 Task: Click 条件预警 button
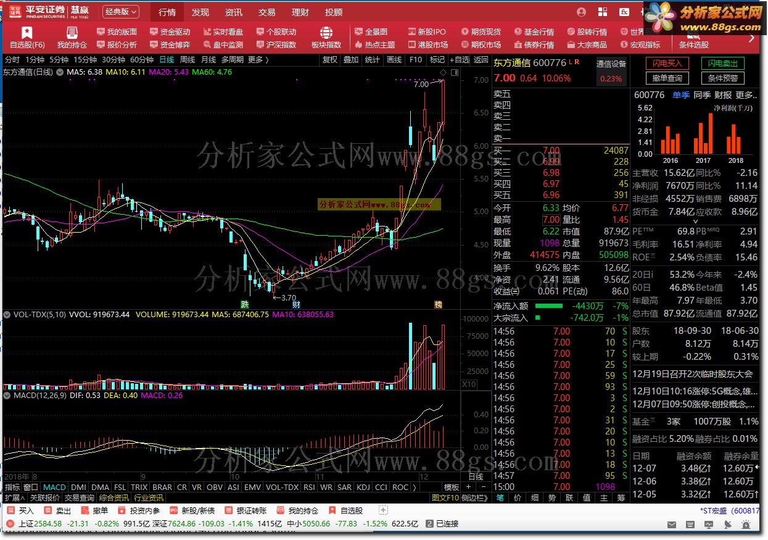722,78
